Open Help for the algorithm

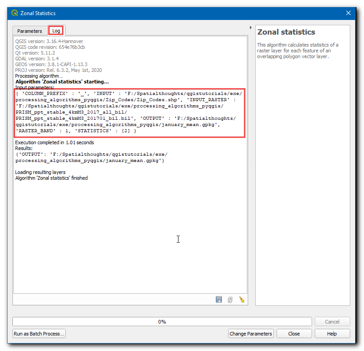point(332,334)
